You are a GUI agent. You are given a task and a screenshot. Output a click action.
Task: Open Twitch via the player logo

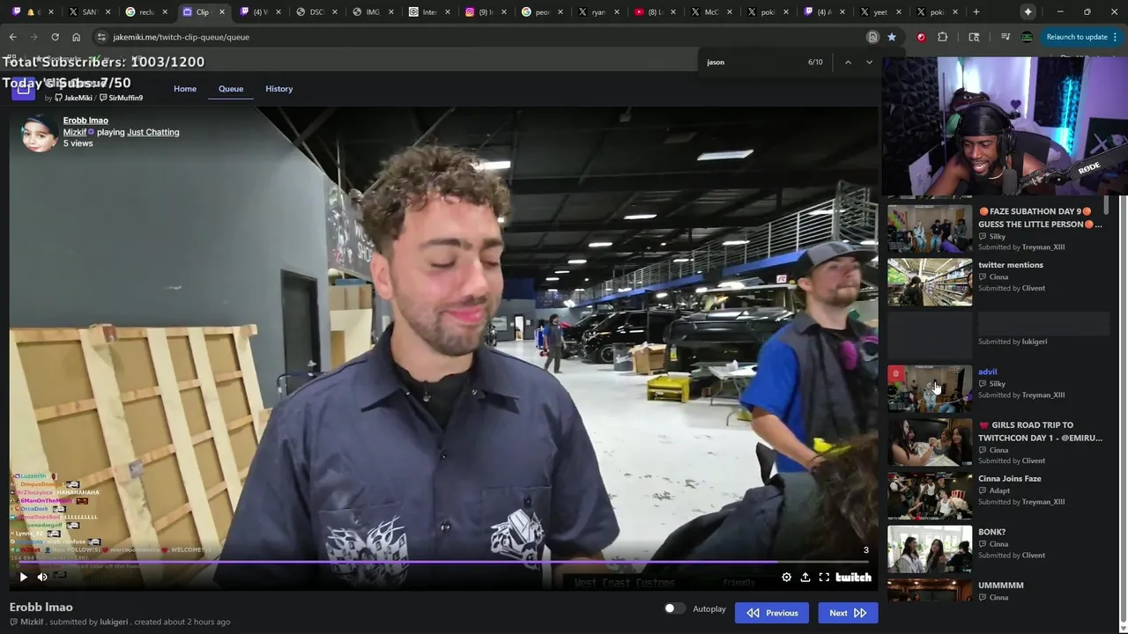click(853, 577)
